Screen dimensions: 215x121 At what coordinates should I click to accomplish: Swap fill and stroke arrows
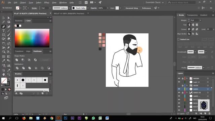click(x=9, y=79)
